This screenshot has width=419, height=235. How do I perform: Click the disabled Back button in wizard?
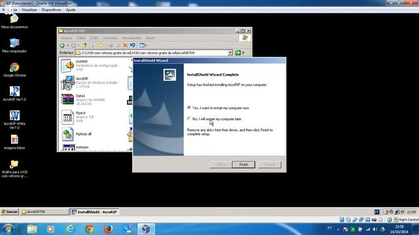tap(221, 164)
